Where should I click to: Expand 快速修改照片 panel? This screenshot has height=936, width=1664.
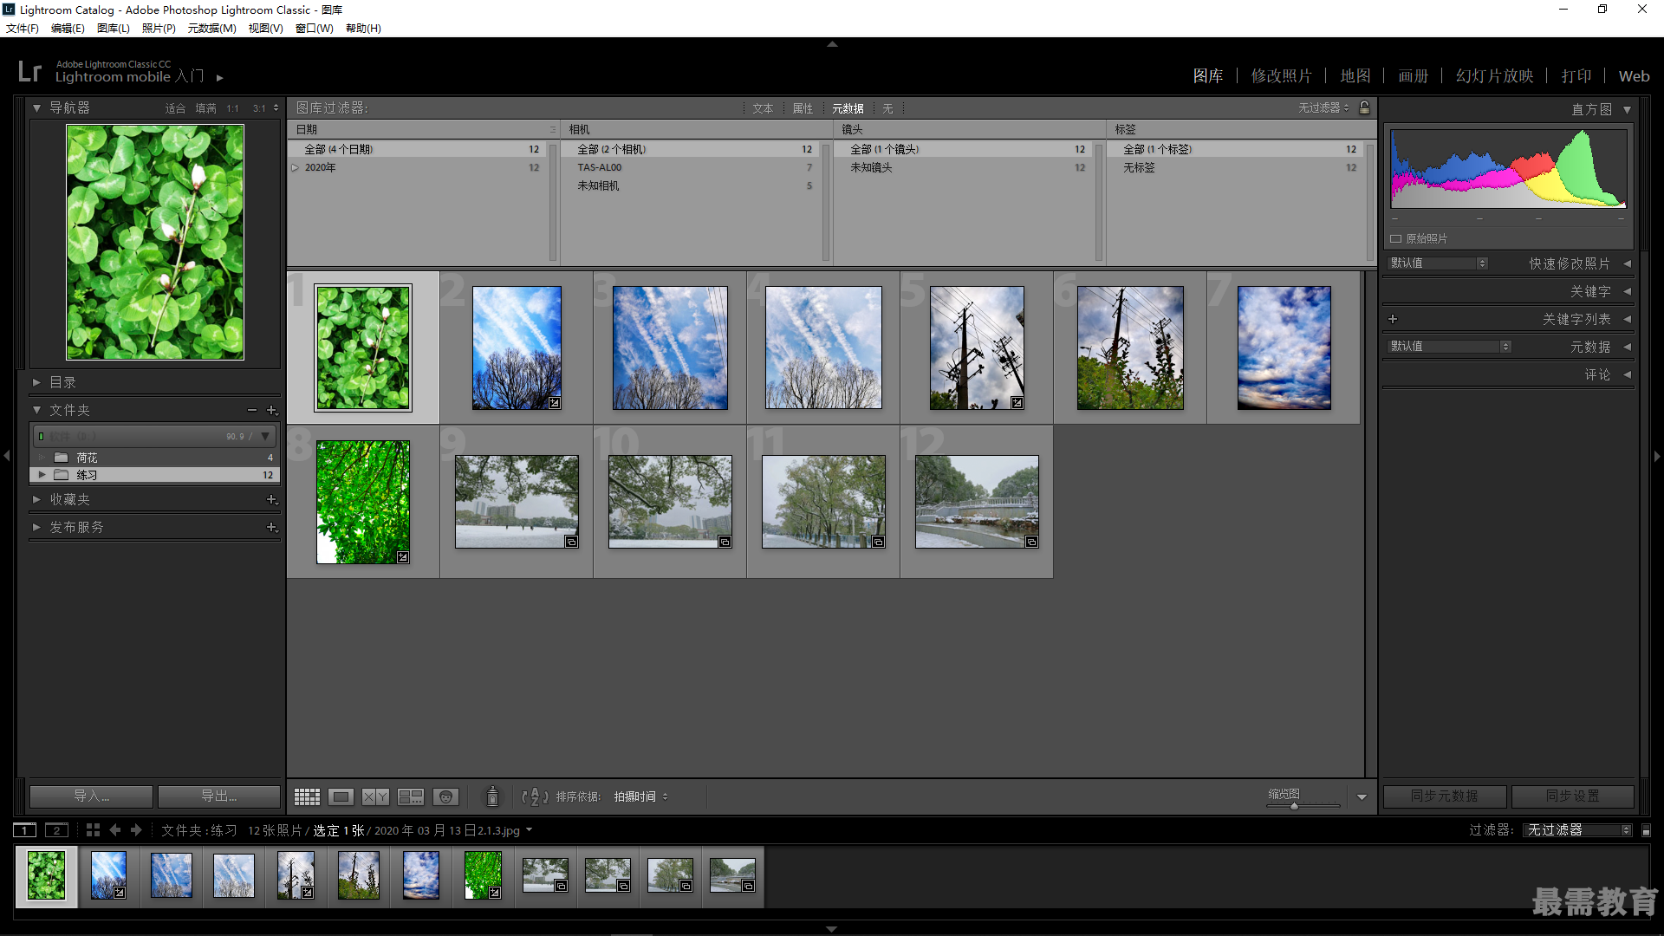(x=1627, y=263)
